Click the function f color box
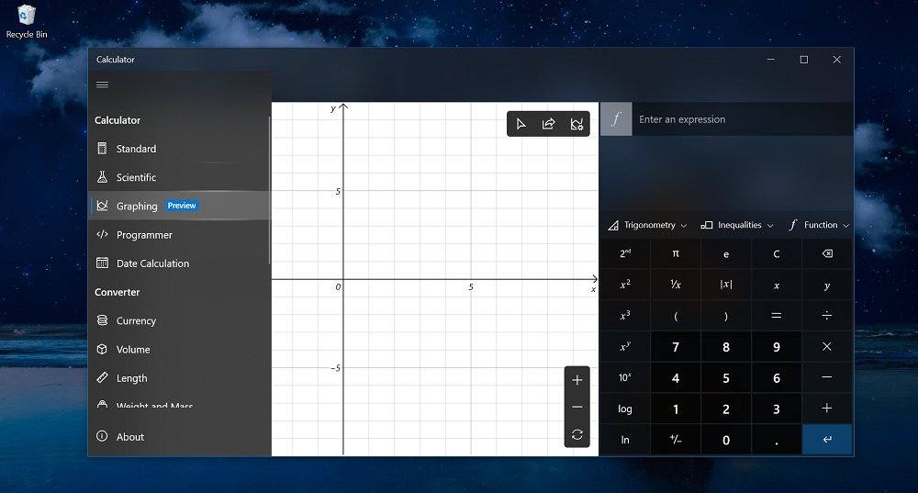 coord(616,119)
